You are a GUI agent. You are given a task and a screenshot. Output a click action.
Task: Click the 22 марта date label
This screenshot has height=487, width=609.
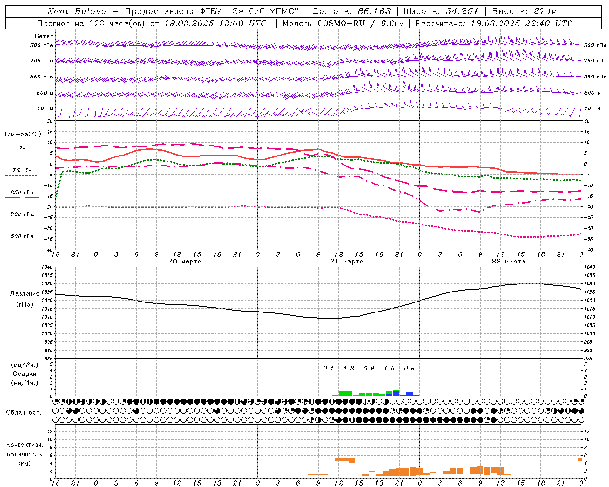509,261
